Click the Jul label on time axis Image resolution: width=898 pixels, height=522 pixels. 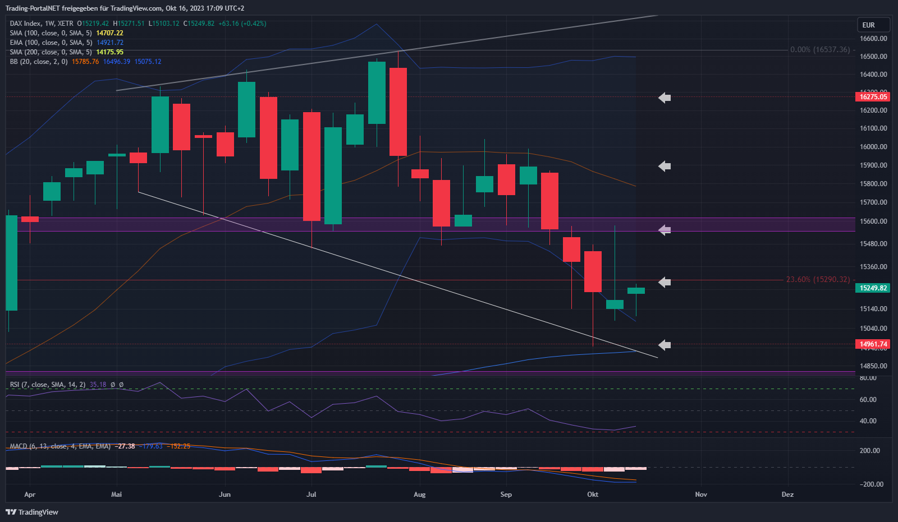311,495
